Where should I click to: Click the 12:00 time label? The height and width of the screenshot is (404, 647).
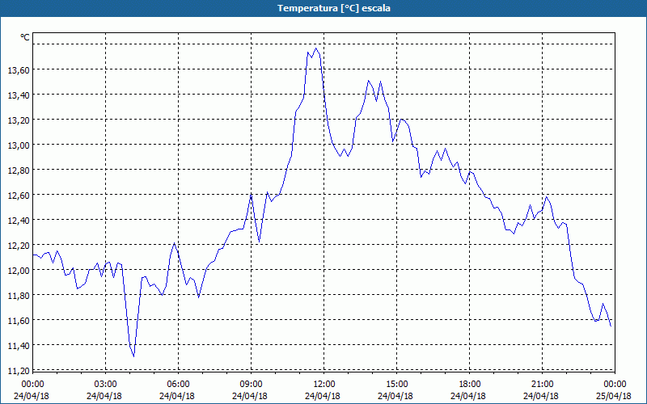point(324,385)
